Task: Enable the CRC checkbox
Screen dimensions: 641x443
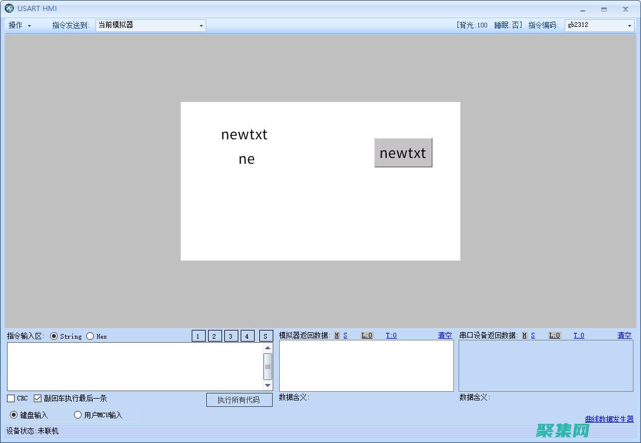Action: tap(10, 398)
